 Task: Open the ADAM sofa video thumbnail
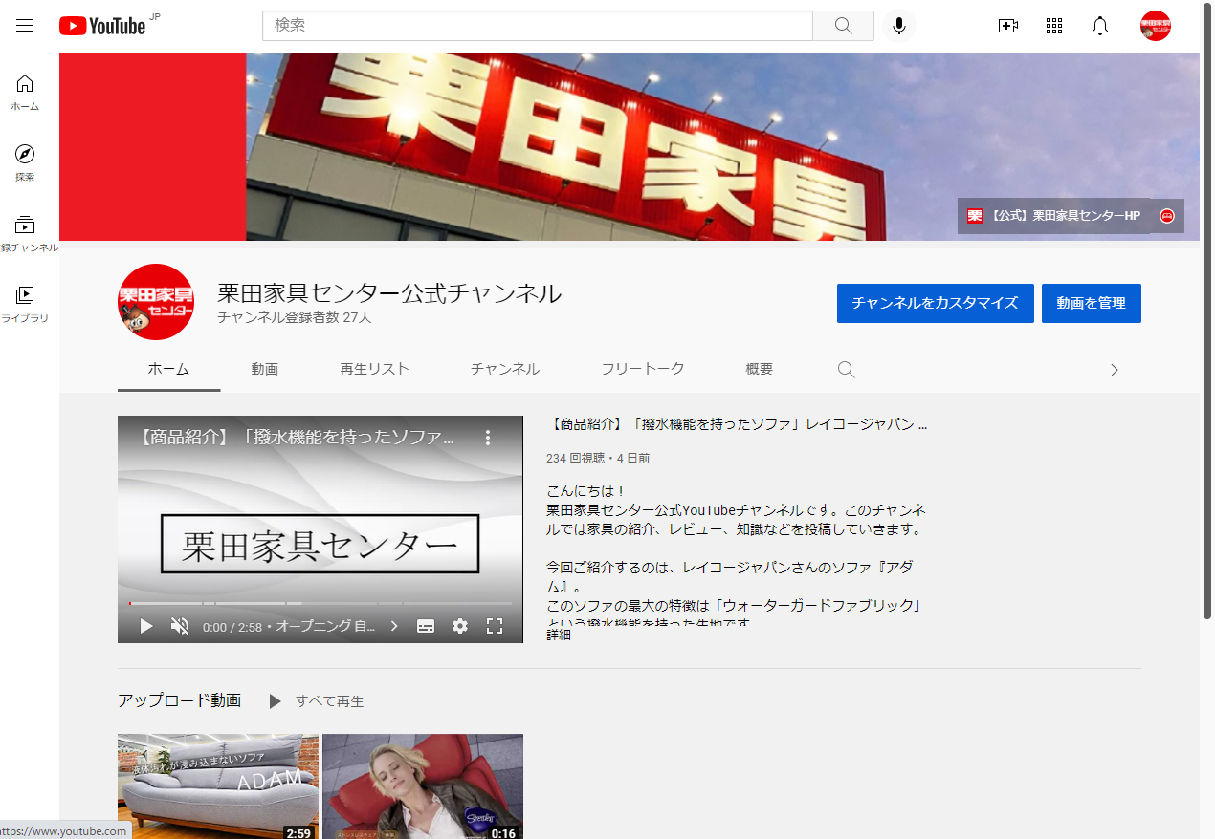tap(218, 786)
